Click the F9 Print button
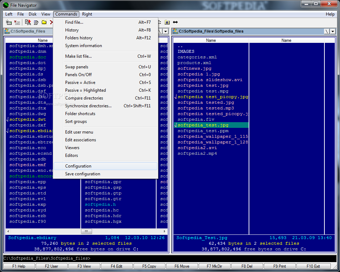 coord(280,266)
